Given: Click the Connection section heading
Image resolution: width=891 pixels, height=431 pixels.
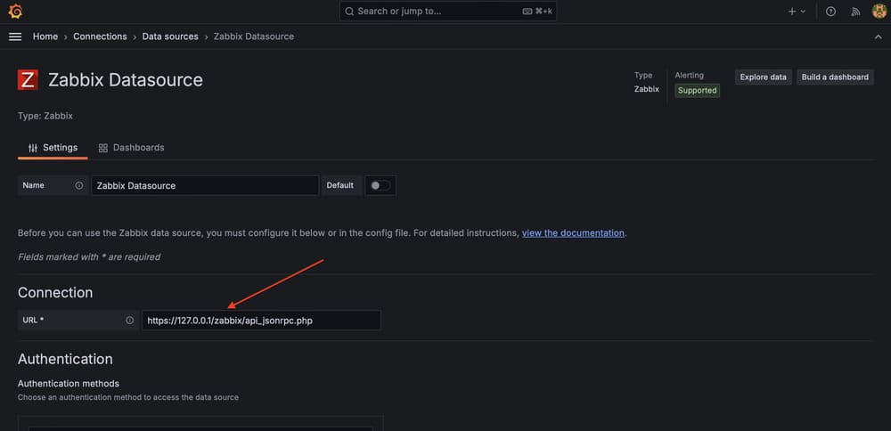Looking at the screenshot, I should [x=55, y=292].
